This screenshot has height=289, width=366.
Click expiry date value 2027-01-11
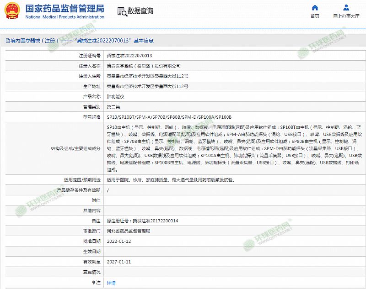(118, 262)
